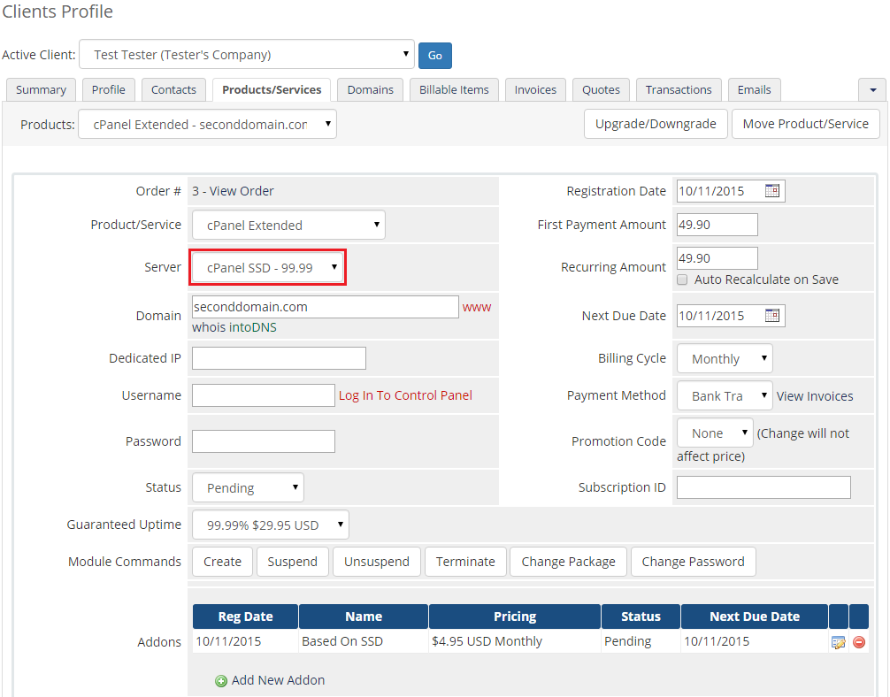
Task: Enable Auto Recalculate on Save
Action: (x=682, y=280)
